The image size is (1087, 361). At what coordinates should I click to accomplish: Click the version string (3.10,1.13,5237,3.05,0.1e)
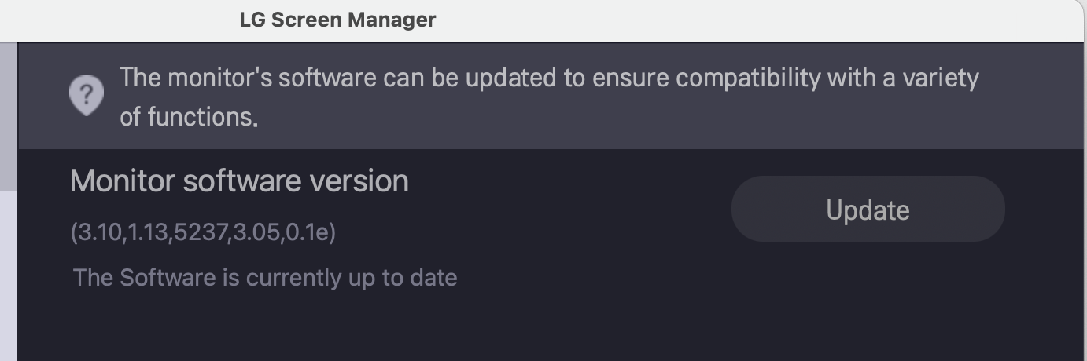tap(203, 233)
